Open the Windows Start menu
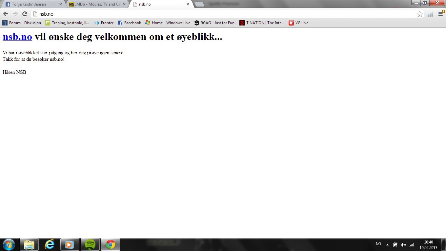446x251 pixels. pyautogui.click(x=9, y=244)
